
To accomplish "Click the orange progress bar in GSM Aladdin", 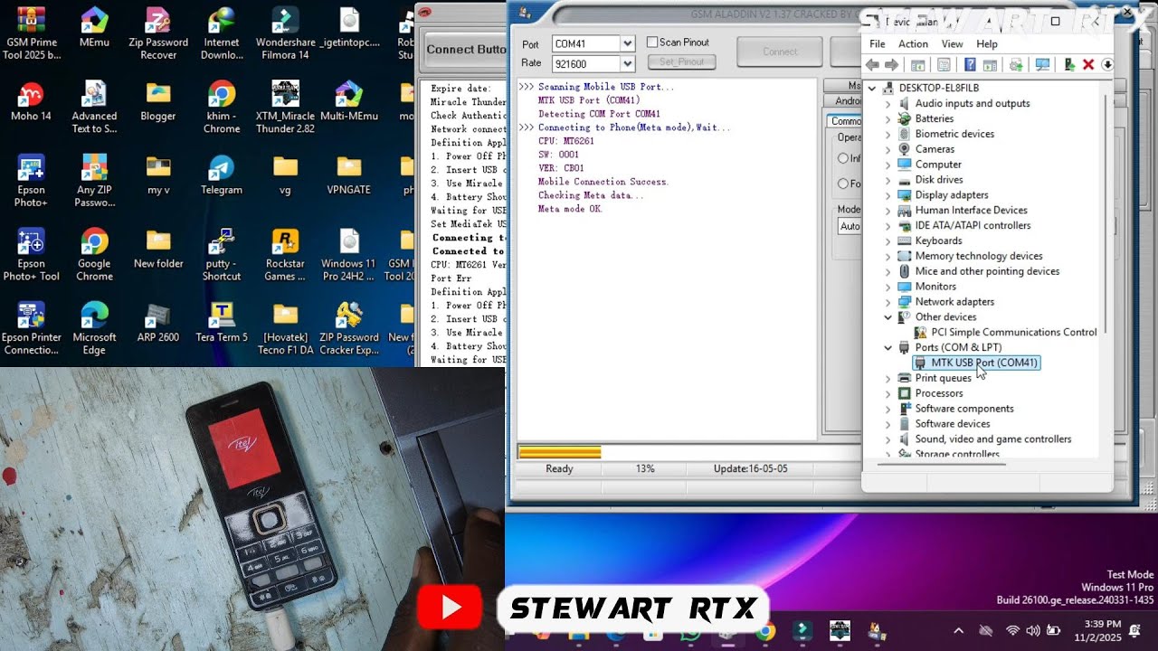I will pos(559,452).
